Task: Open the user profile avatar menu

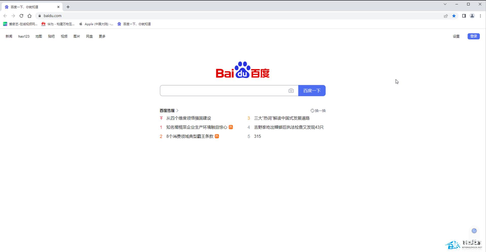Action: (472, 16)
